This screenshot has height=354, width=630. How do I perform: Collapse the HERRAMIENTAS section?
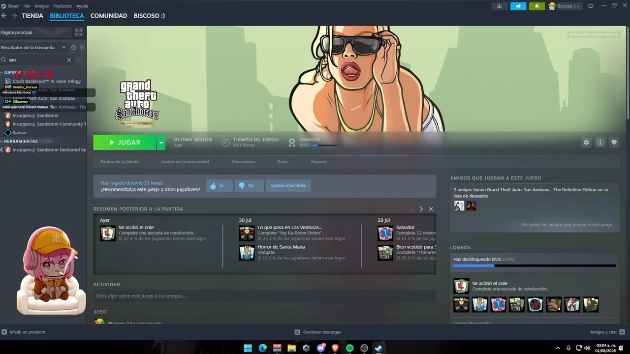pos(1,141)
